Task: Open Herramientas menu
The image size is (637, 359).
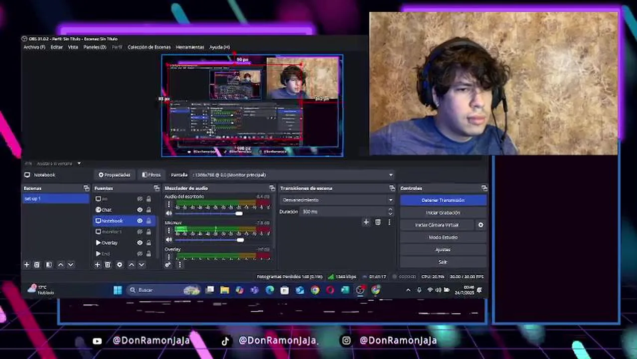Action: [x=190, y=47]
